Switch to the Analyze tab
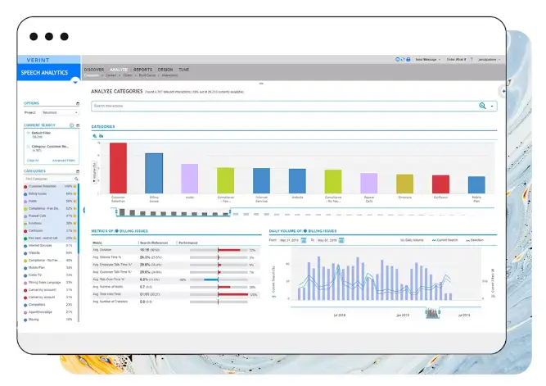This screenshot has width=546, height=386. (119, 70)
